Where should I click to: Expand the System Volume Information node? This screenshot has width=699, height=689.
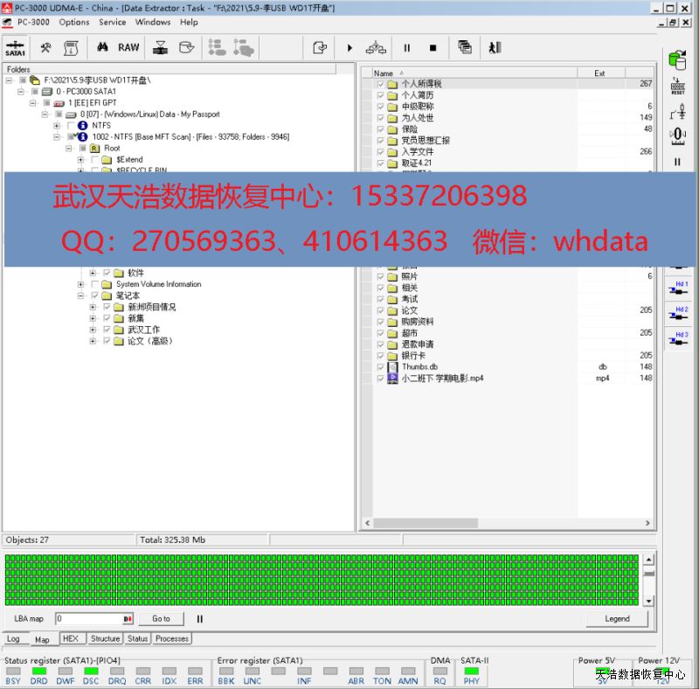click(x=80, y=284)
